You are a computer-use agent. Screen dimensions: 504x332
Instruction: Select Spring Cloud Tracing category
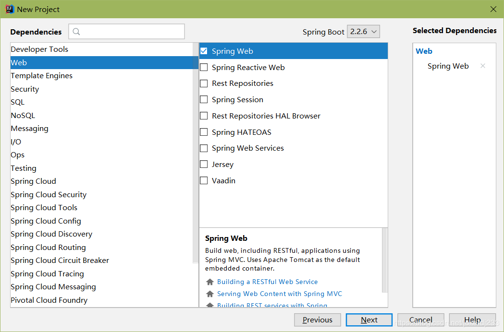pos(101,273)
